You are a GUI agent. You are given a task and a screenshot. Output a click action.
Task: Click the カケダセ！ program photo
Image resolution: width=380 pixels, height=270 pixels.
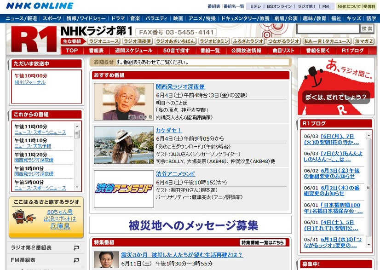[x=124, y=145]
